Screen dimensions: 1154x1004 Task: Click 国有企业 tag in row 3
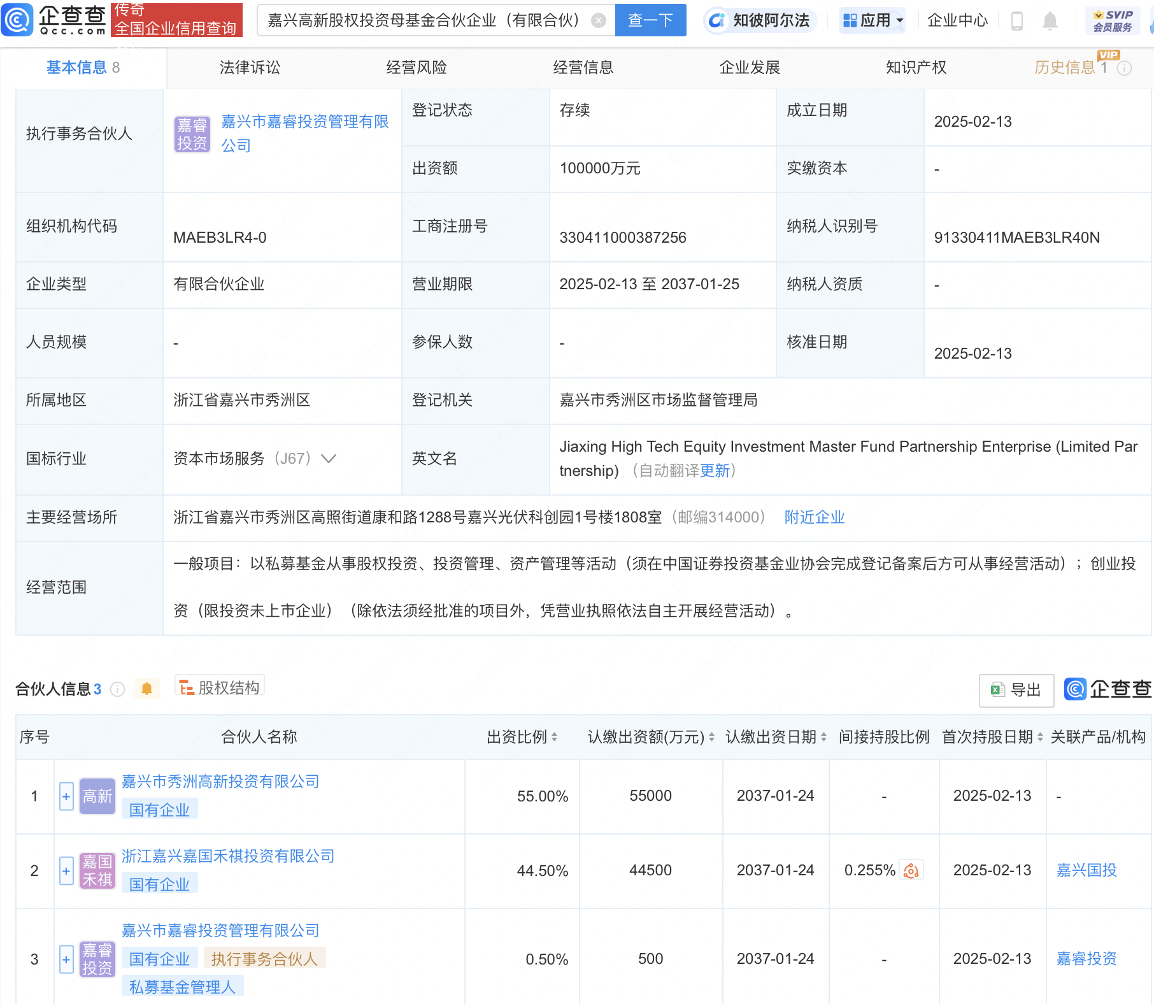click(x=160, y=959)
